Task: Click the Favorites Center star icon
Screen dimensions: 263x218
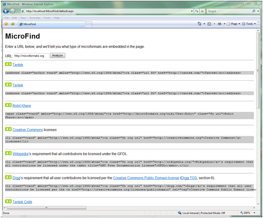Action: click(6, 24)
